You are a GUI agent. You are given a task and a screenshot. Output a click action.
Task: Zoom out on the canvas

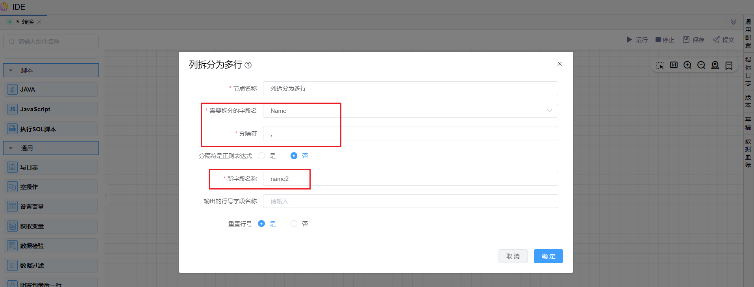[701, 65]
